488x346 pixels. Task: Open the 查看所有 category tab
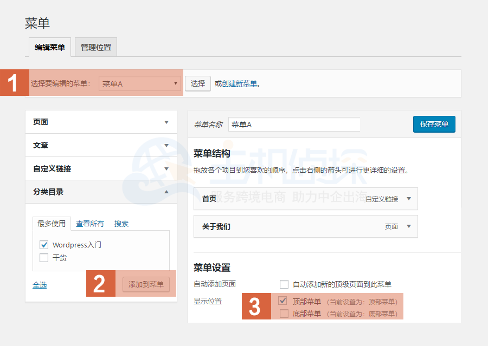click(89, 224)
